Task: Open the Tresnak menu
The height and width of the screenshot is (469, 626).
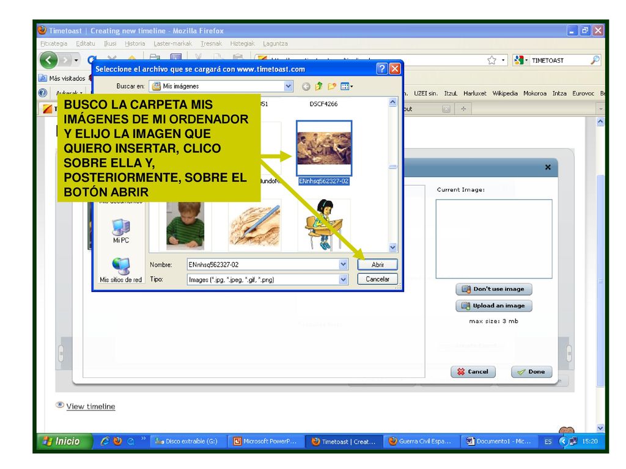Action: click(211, 43)
